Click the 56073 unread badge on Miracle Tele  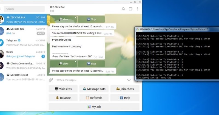pyautogui.click(x=41, y=33)
